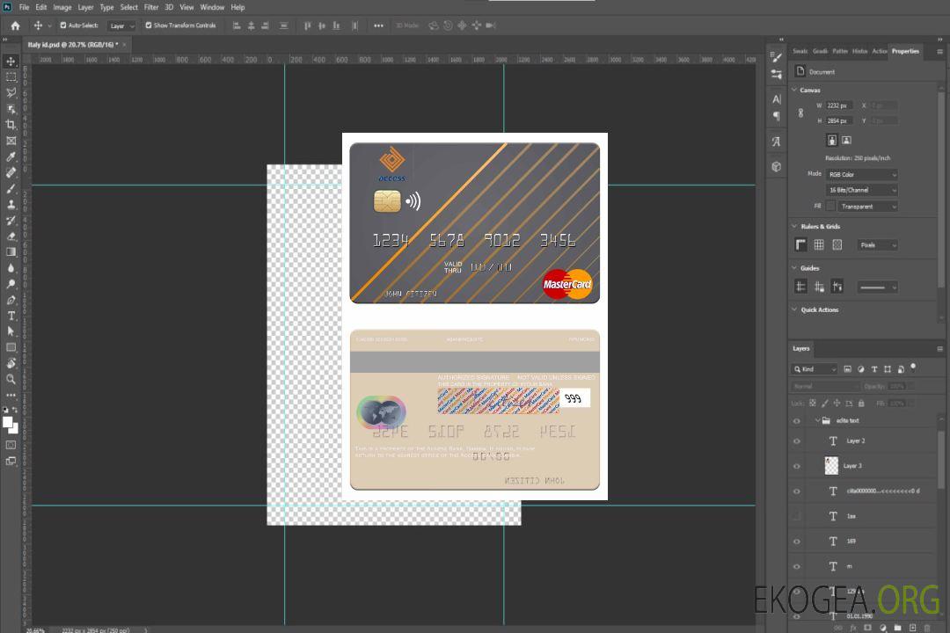
Task: Click the Lock all padlock icon
Action: (861, 403)
